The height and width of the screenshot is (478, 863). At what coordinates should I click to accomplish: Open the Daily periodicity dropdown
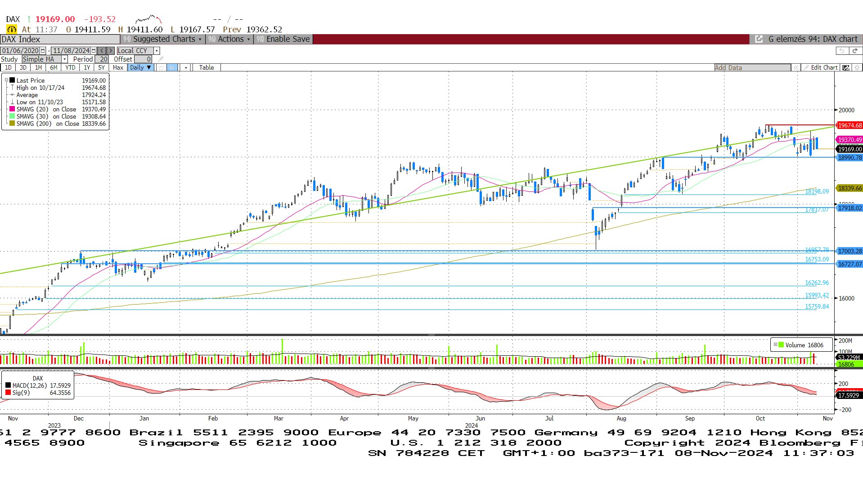(140, 67)
